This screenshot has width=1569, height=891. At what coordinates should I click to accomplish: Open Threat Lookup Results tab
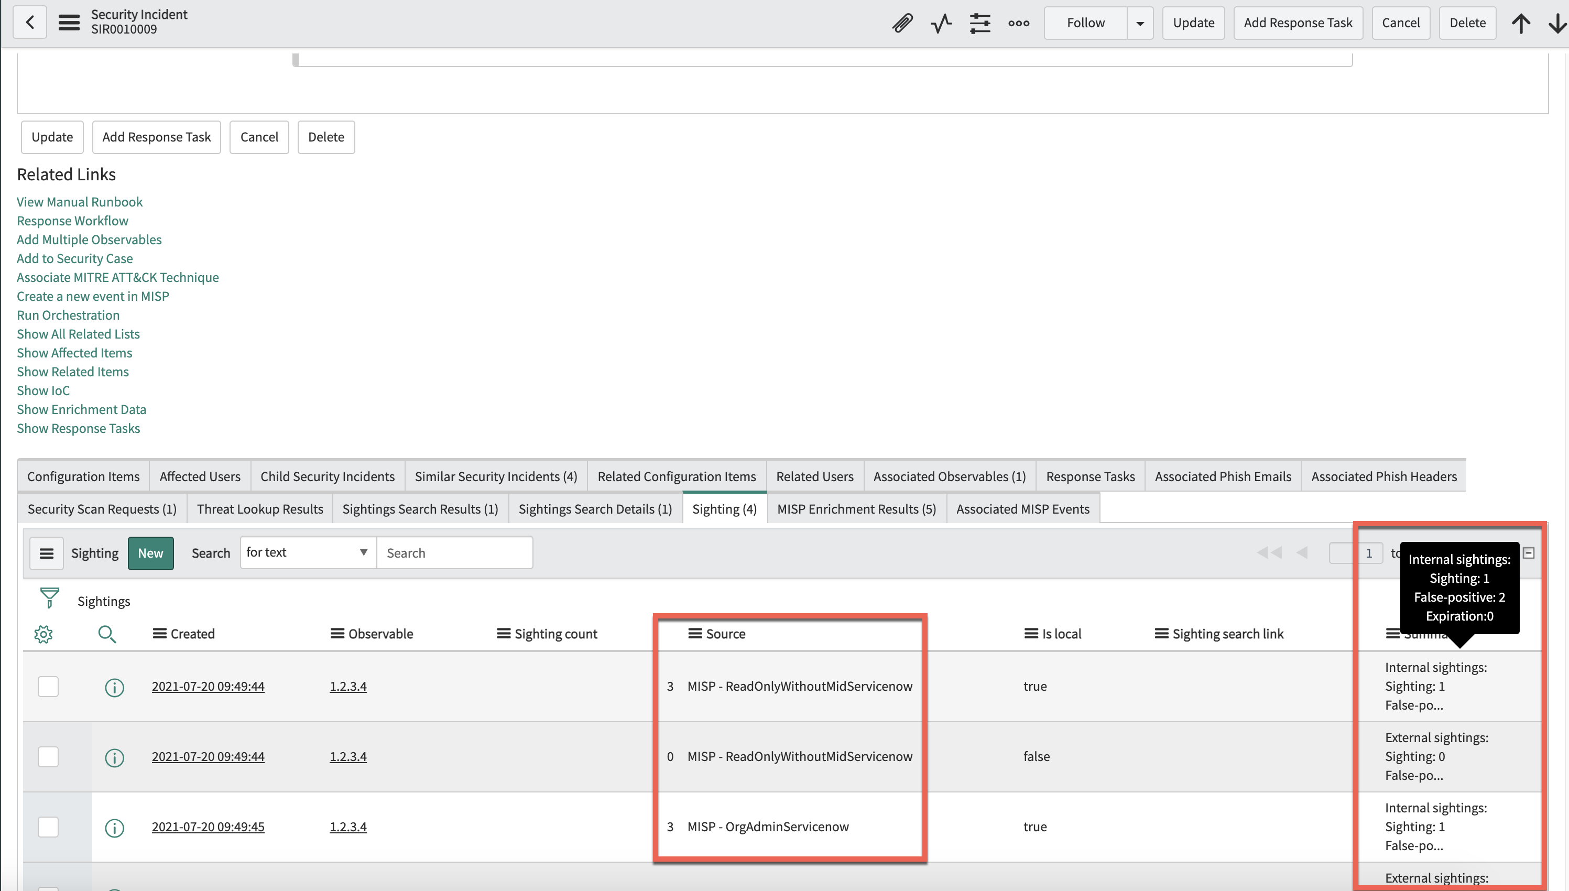pyautogui.click(x=260, y=509)
